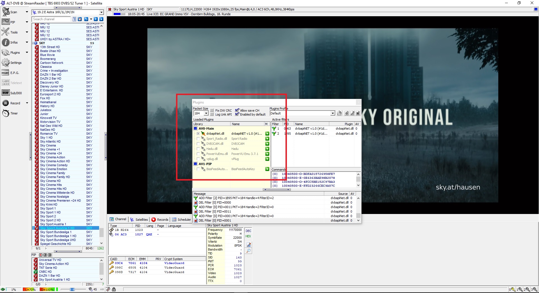The image size is (539, 293).
Task: Check the Hadu.dll plugin checkbox
Action: pyautogui.click(x=198, y=149)
